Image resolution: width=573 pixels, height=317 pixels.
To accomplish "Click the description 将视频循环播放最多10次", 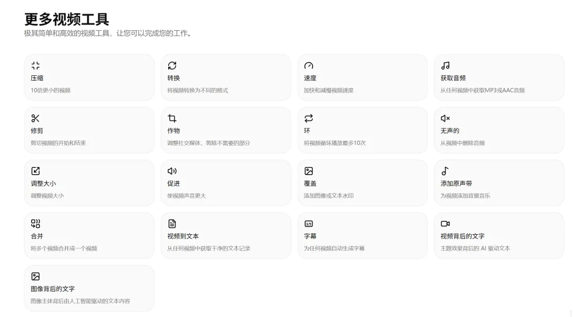I will pos(335,143).
